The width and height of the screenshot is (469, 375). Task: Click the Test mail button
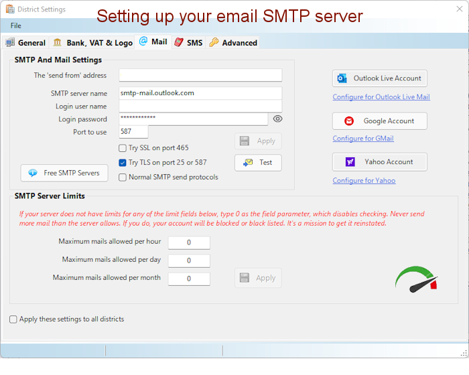click(258, 163)
